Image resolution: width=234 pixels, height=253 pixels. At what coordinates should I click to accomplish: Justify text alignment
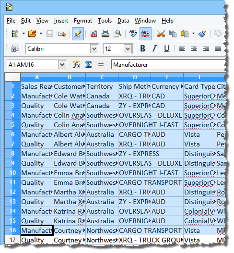(218, 49)
